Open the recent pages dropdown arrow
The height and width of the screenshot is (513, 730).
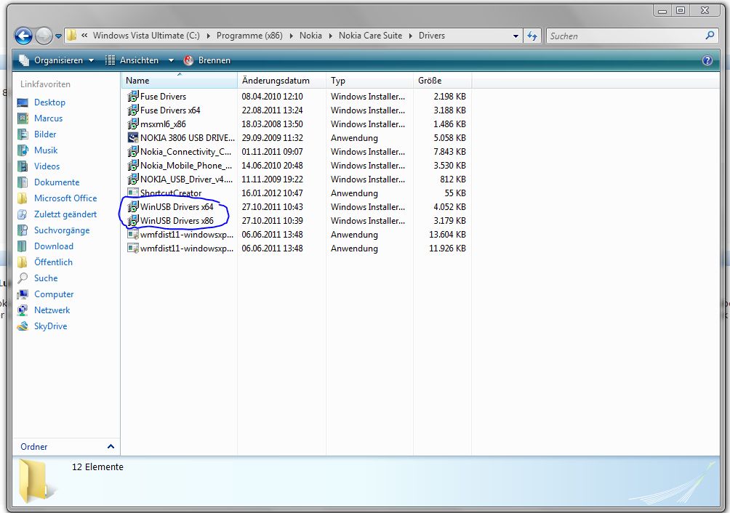pos(58,36)
